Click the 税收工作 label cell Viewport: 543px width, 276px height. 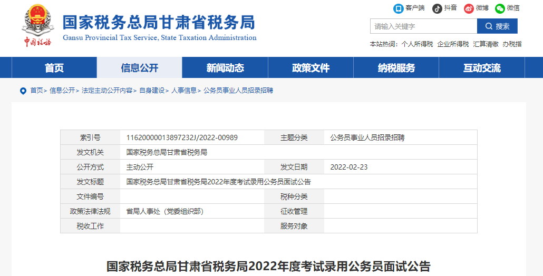click(x=90, y=226)
